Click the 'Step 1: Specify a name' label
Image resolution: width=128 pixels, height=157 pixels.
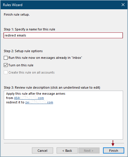point(29,29)
